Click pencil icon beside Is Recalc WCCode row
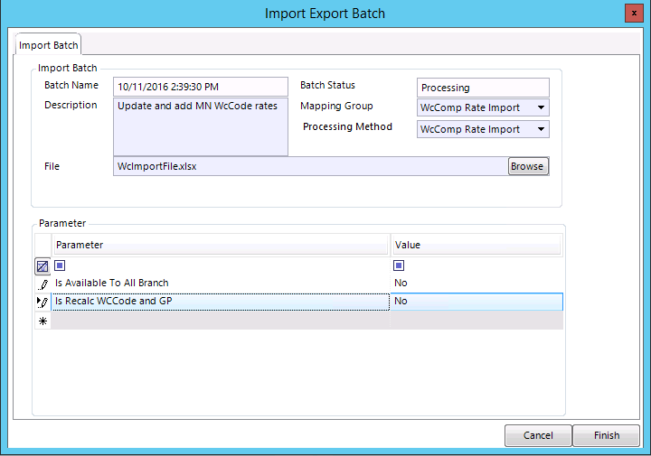This screenshot has width=651, height=456. coord(42,302)
